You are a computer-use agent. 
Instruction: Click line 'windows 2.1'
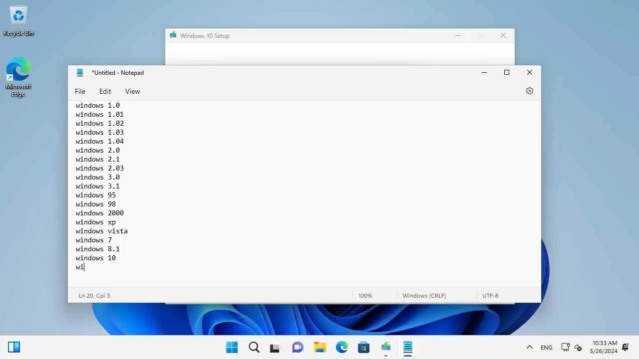(98, 159)
